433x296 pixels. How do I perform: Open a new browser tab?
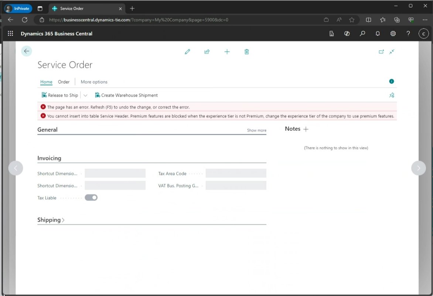point(132,8)
